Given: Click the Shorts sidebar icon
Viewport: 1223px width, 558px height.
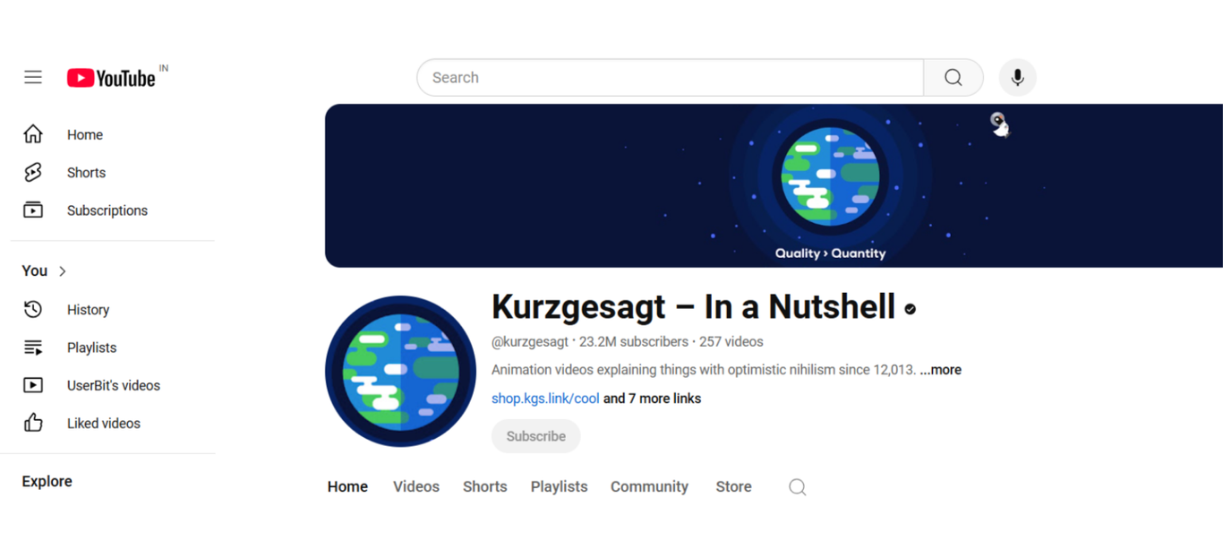Looking at the screenshot, I should pyautogui.click(x=33, y=173).
